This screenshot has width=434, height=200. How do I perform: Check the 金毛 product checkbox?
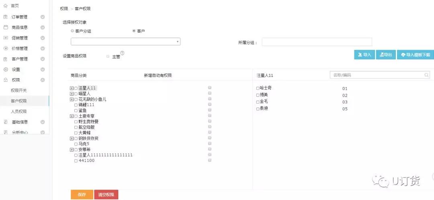click(x=258, y=102)
